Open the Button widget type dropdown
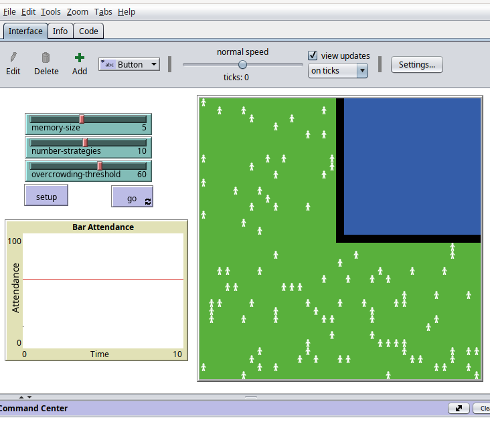The width and height of the screenshot is (490, 432). tap(129, 64)
